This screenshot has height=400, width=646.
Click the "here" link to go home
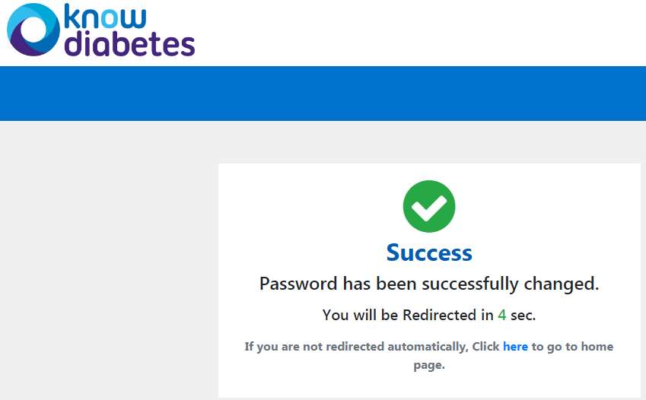pyautogui.click(x=515, y=347)
